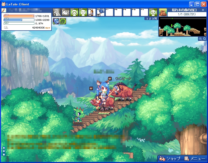
Task: Jump chat log to bottom arrow
Action: pyautogui.click(x=4, y=155)
